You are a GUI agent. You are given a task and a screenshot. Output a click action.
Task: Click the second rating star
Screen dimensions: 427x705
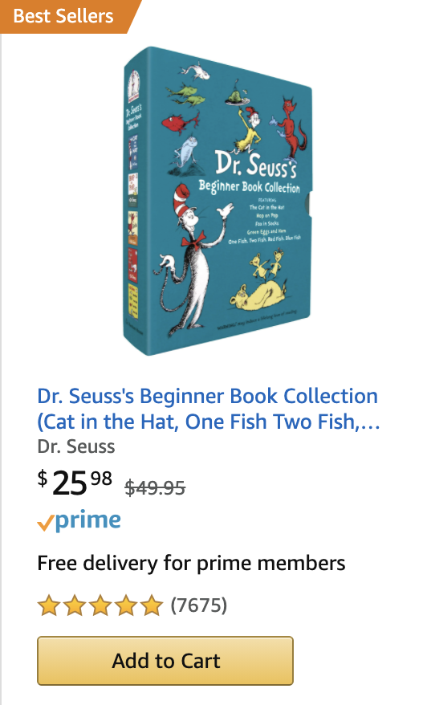pyautogui.click(x=75, y=605)
